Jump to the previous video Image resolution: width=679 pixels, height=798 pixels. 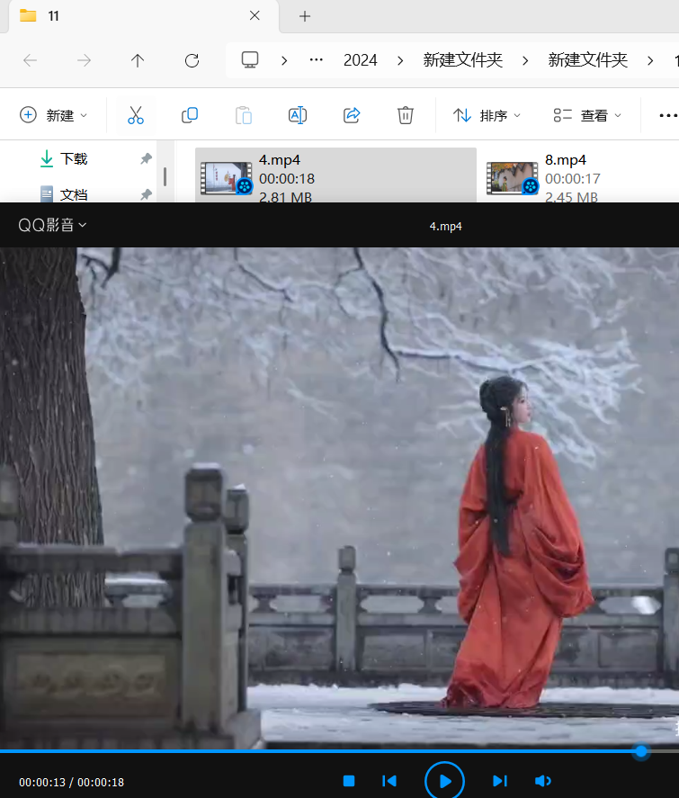(389, 781)
